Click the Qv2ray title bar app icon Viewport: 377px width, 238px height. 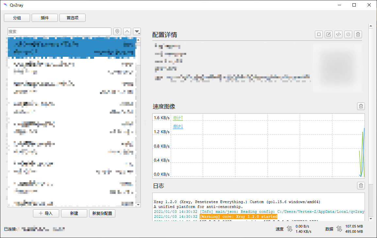pyautogui.click(x=5, y=5)
